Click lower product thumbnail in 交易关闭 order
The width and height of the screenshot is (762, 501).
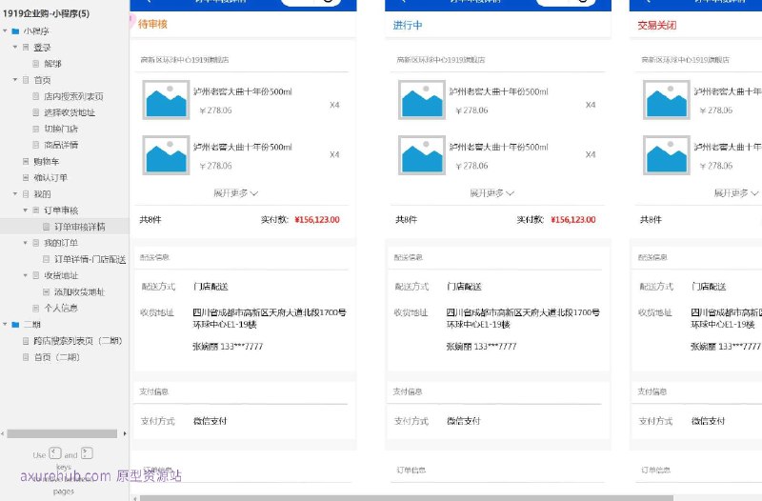coord(667,155)
